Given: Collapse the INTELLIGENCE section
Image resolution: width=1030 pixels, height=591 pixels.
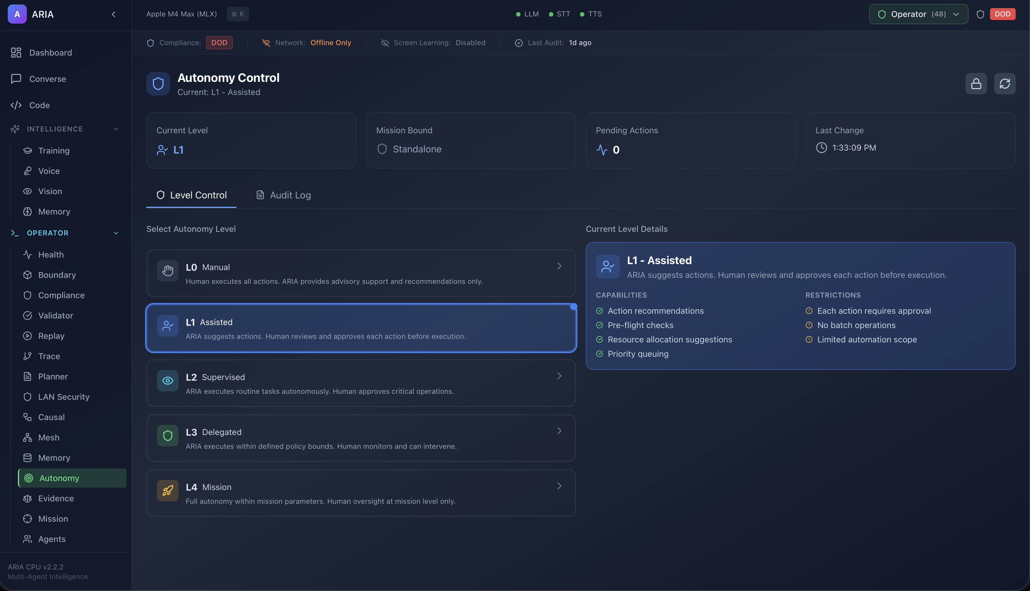Looking at the screenshot, I should tap(116, 129).
